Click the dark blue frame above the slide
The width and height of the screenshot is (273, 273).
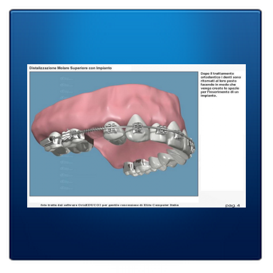coord(136,37)
